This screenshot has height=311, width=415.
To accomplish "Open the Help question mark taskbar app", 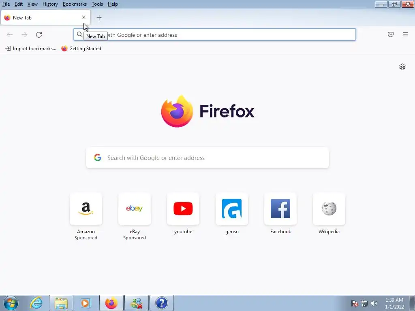I will [x=162, y=303].
